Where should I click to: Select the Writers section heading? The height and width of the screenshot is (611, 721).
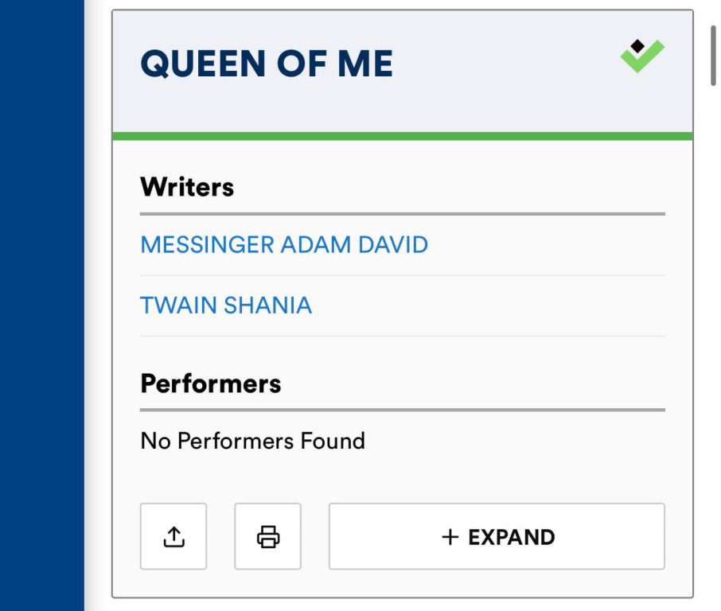(187, 187)
